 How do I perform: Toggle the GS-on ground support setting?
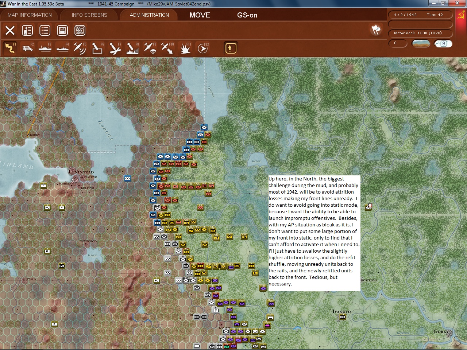pyautogui.click(x=247, y=15)
